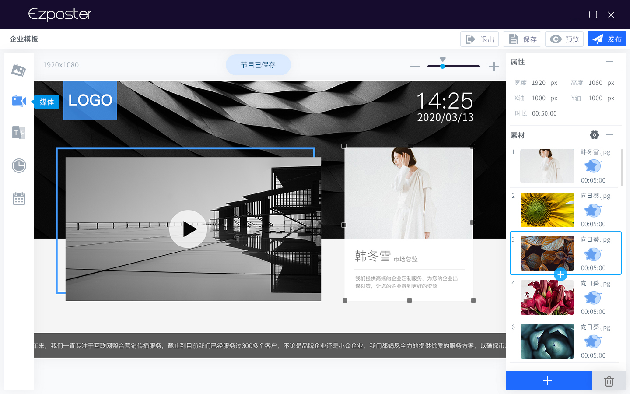Collapse the 属性 panel
This screenshot has width=630, height=394.
[610, 61]
